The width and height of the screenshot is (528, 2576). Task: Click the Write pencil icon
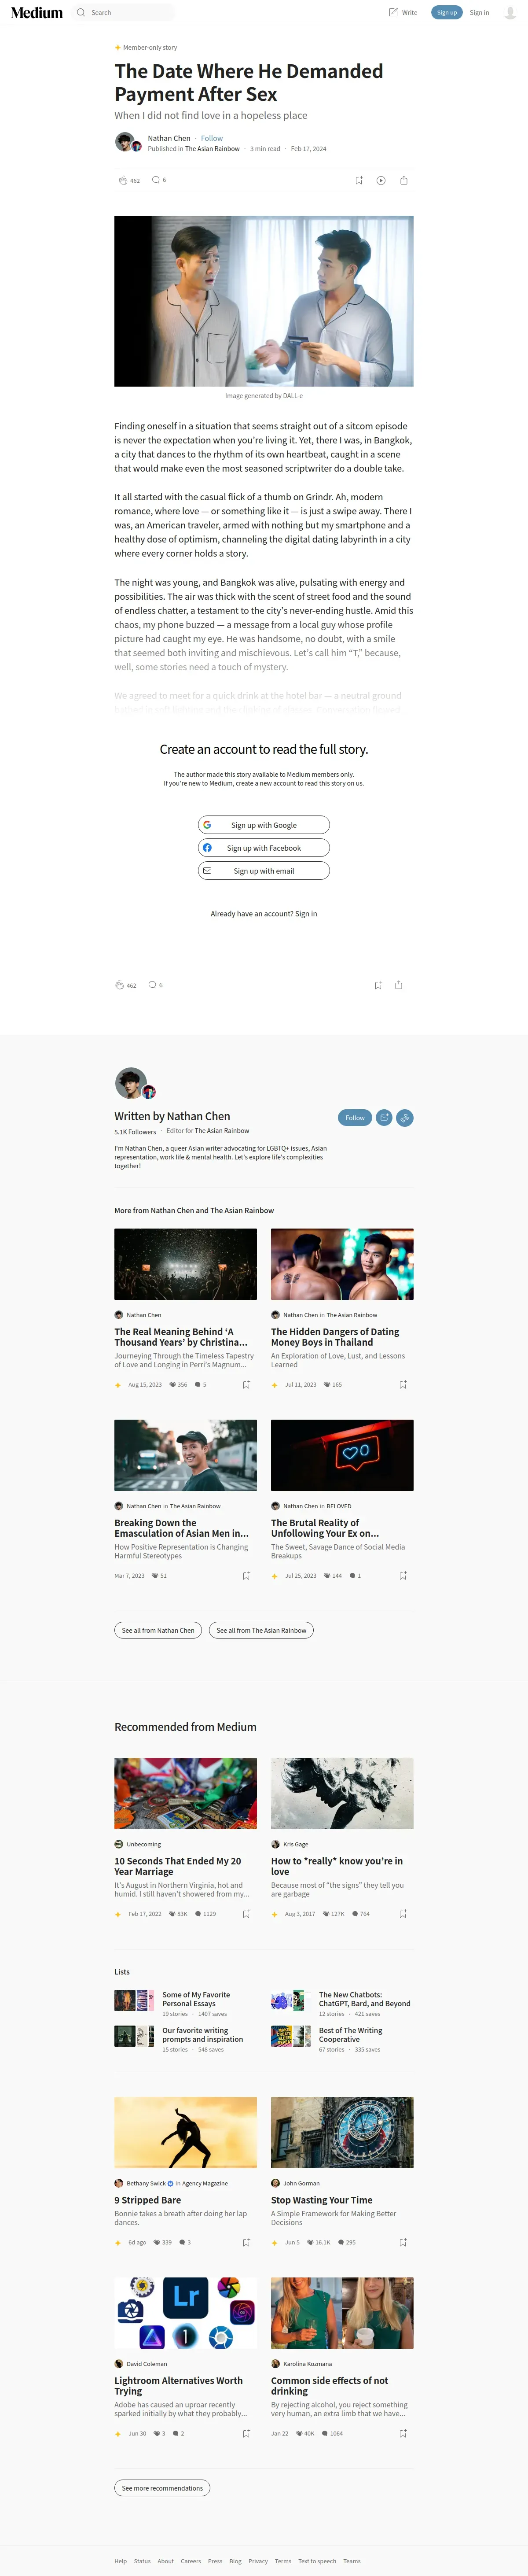(393, 13)
